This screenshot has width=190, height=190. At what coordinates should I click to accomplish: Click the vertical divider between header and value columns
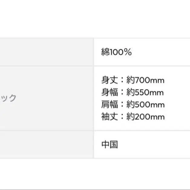(94, 98)
